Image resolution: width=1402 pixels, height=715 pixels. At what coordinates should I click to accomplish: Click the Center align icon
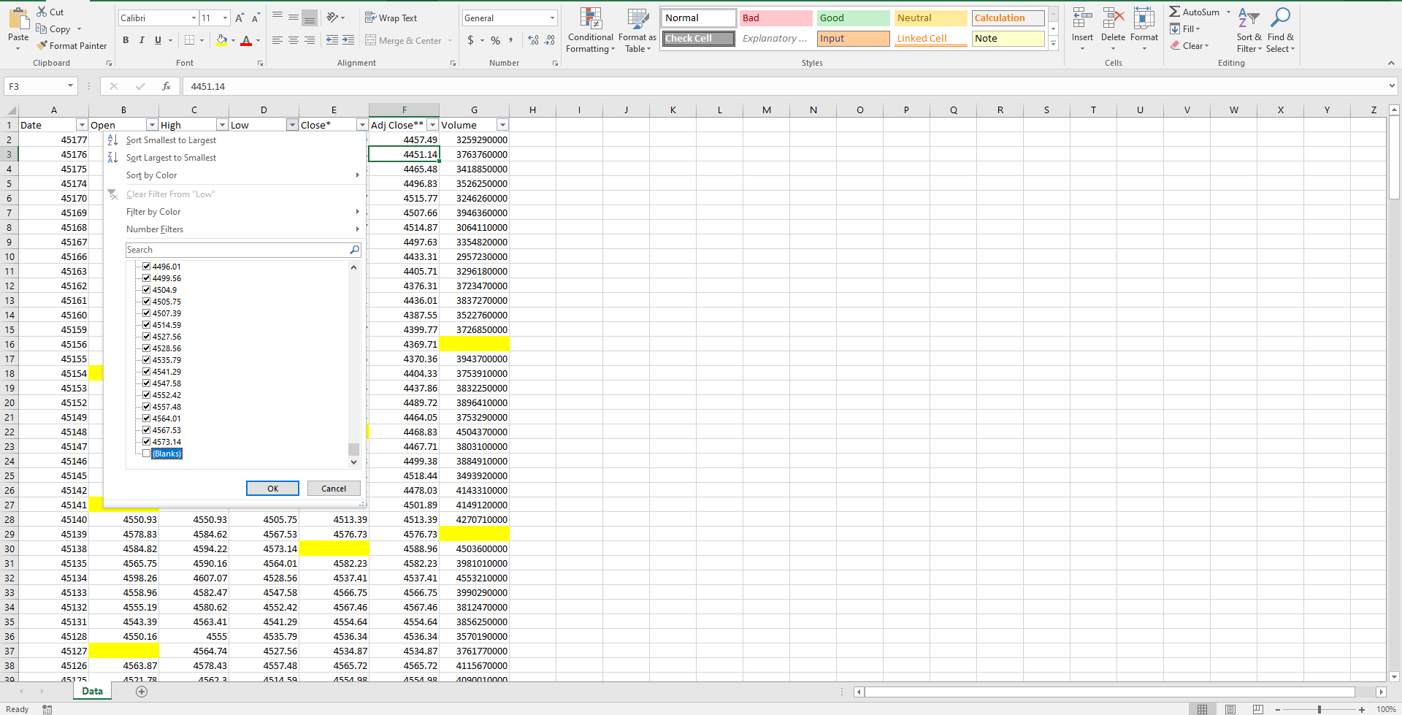pos(294,40)
